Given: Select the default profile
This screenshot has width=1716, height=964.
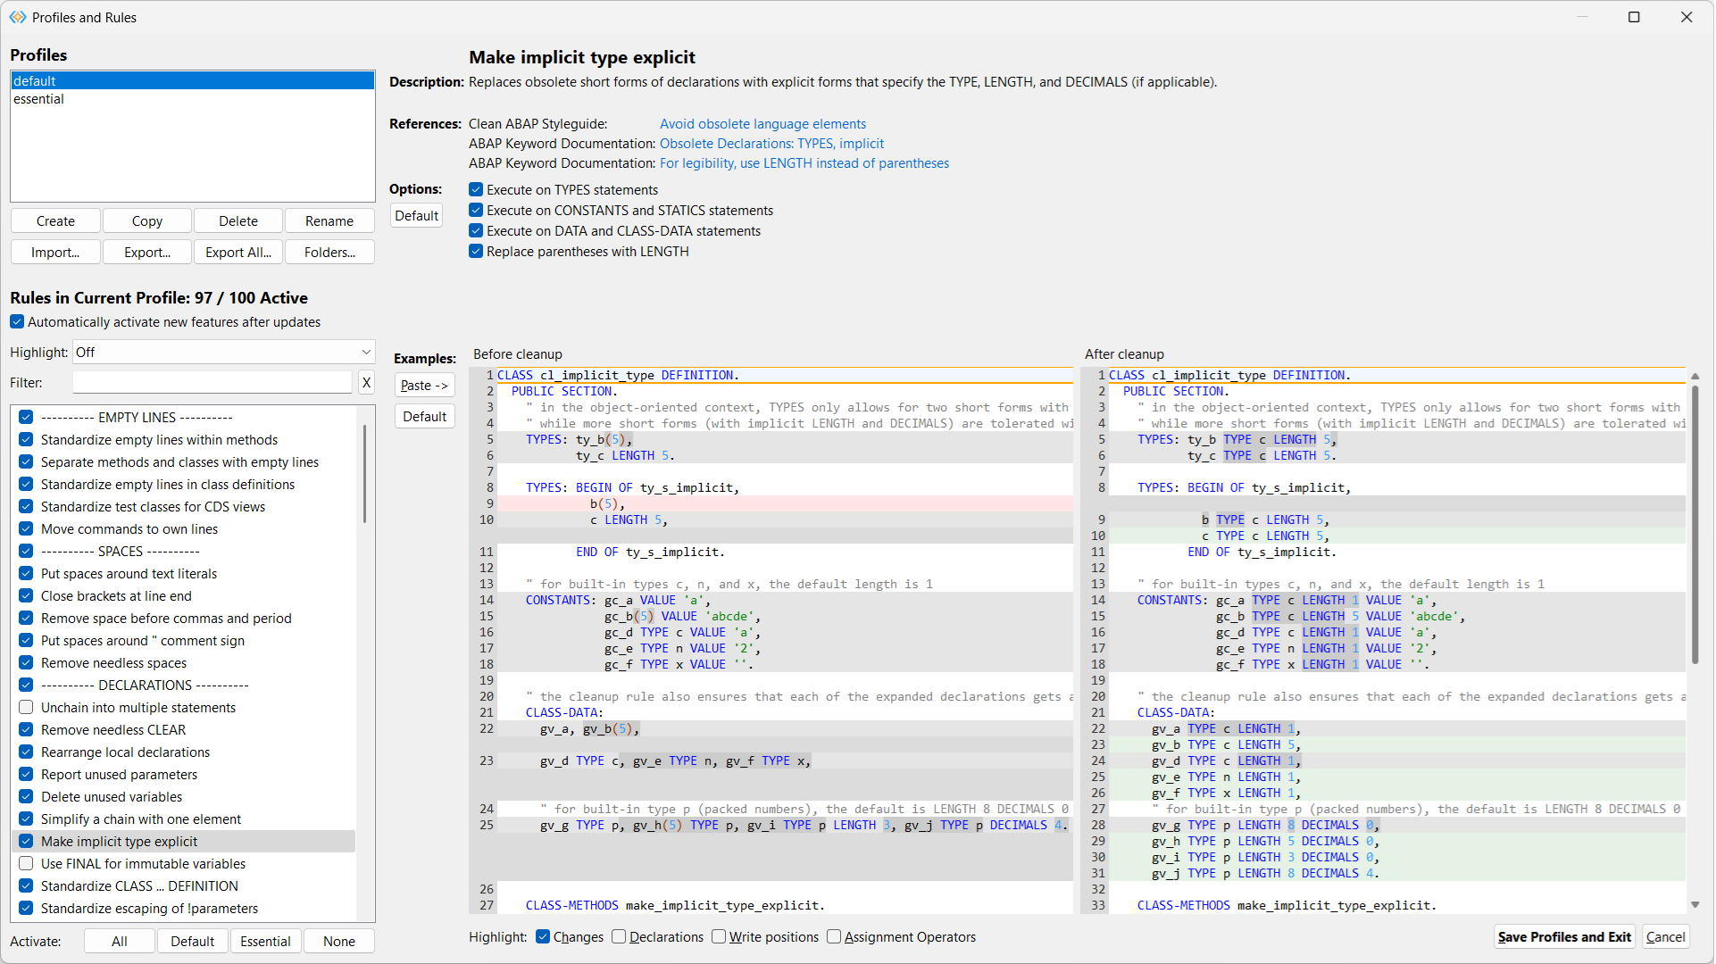Looking at the screenshot, I should pos(192,81).
